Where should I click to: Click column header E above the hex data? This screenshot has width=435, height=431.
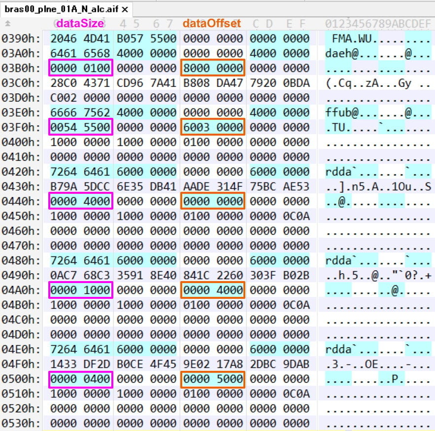pos(289,24)
